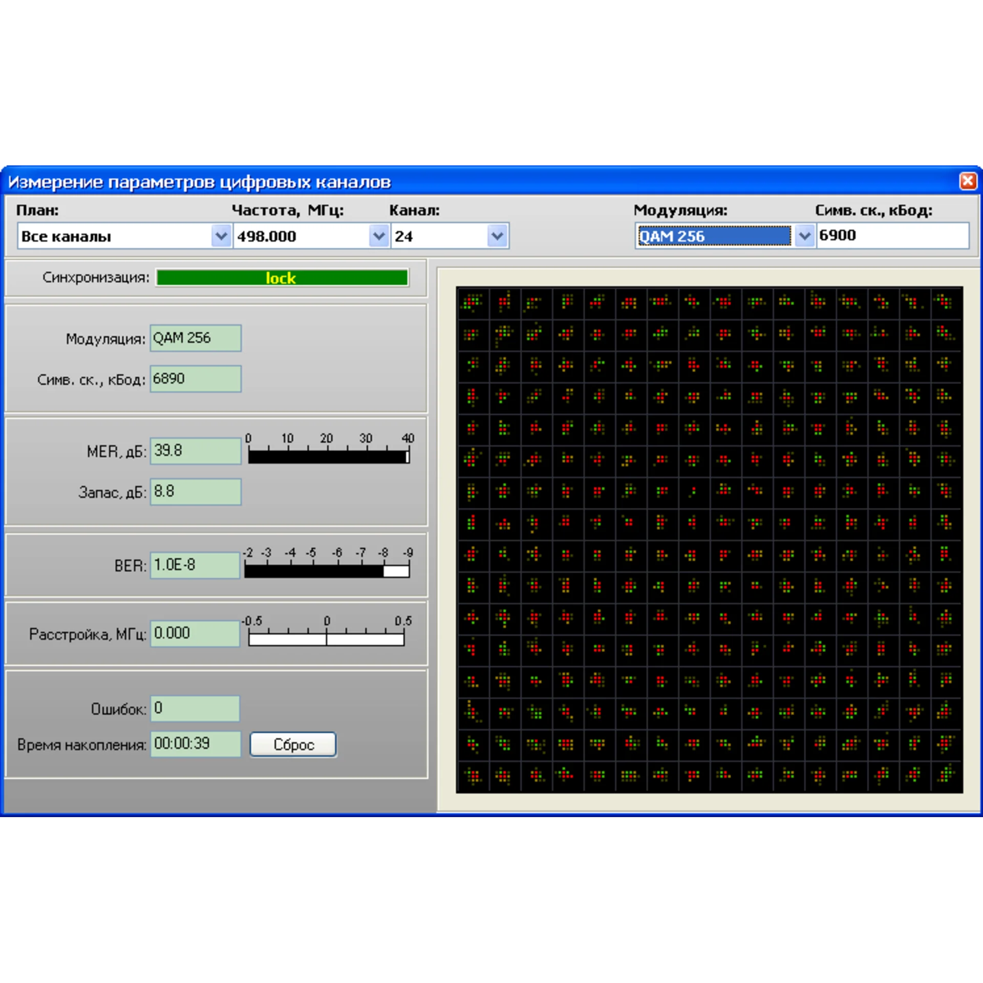983x983 pixels.
Task: Open the Канал dropdown arrow
Action: tap(497, 236)
